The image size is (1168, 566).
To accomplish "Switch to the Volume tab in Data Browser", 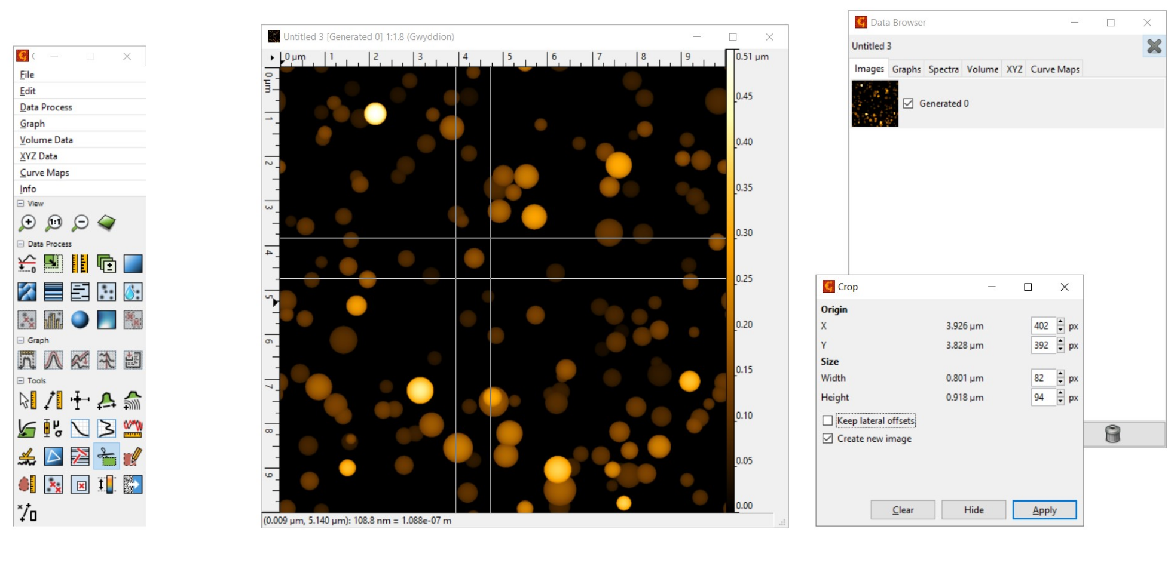I will point(982,69).
